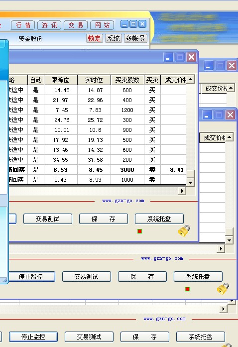Open the 行情 tab
Viewport: 238px width, 347px height.
(23, 25)
